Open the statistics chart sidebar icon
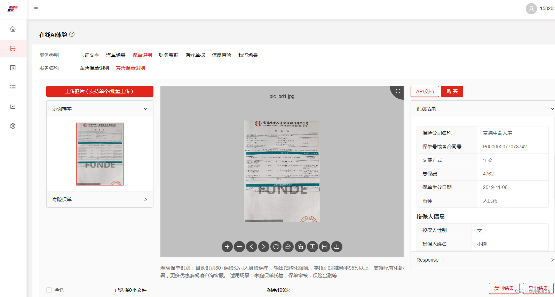 coord(13,107)
